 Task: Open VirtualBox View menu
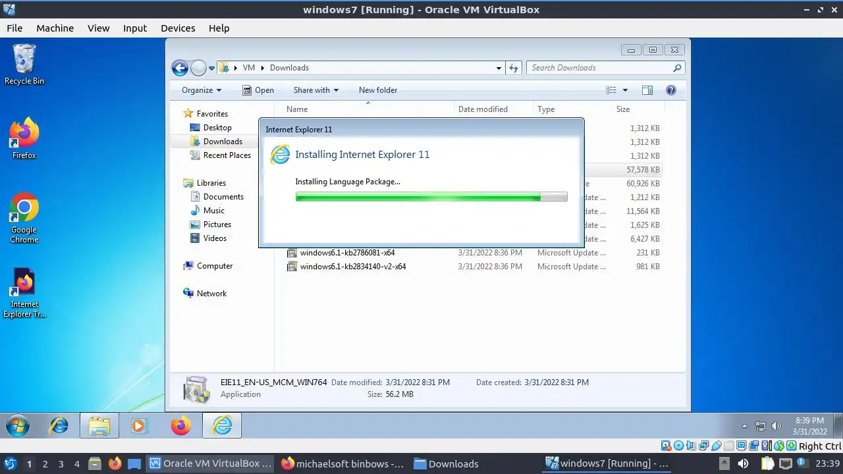(98, 28)
